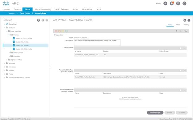Click third round icon in Policies header

coord(47,20)
